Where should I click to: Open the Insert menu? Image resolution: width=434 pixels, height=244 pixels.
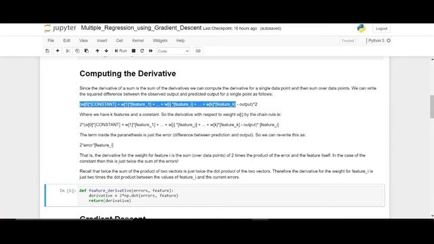(102, 41)
